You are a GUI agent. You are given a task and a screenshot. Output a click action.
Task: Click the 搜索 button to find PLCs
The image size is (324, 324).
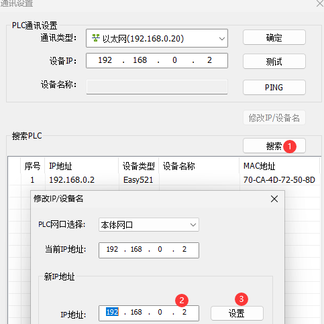pyautogui.click(x=274, y=146)
